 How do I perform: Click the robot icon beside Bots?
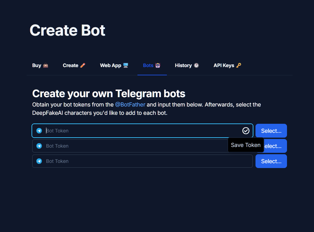coord(158,65)
